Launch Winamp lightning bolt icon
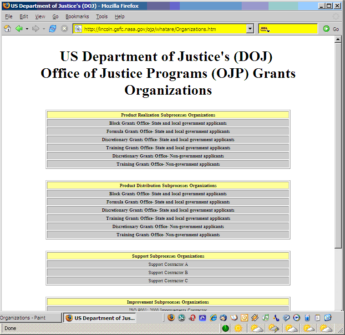This screenshot has height=335, width=345. (255, 318)
